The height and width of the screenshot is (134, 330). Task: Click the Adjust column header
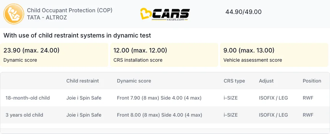tap(266, 81)
